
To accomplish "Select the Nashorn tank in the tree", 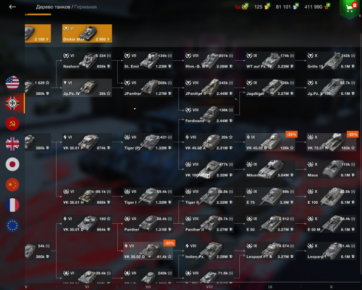I will click(x=87, y=61).
